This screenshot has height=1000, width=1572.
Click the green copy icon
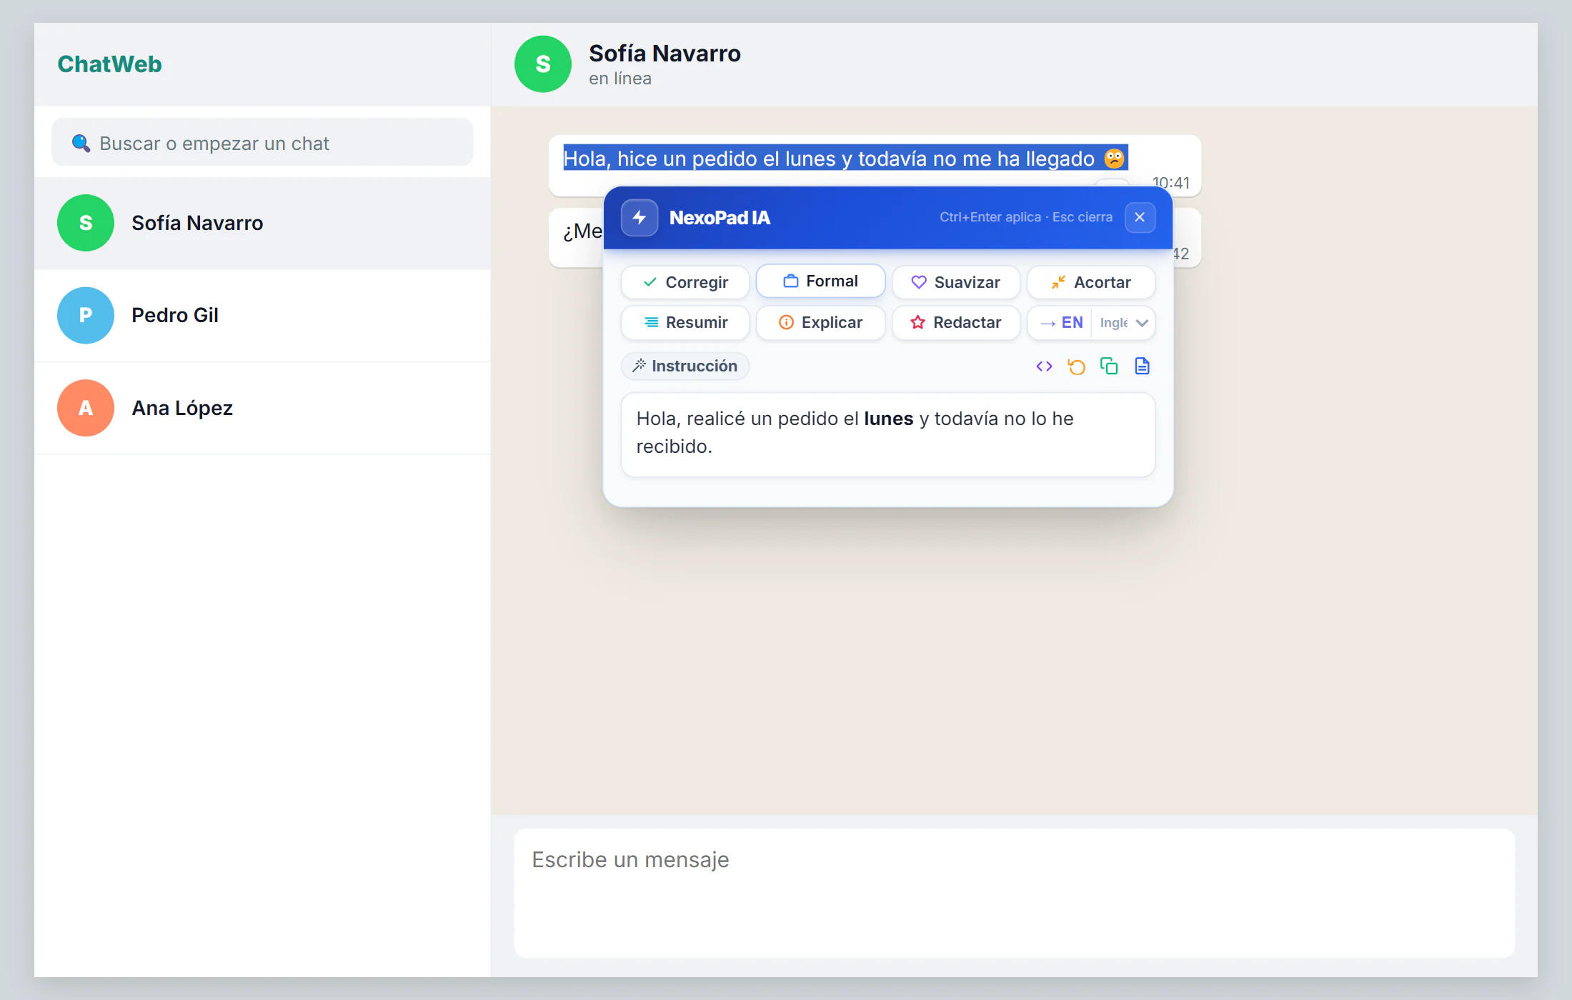(x=1109, y=366)
